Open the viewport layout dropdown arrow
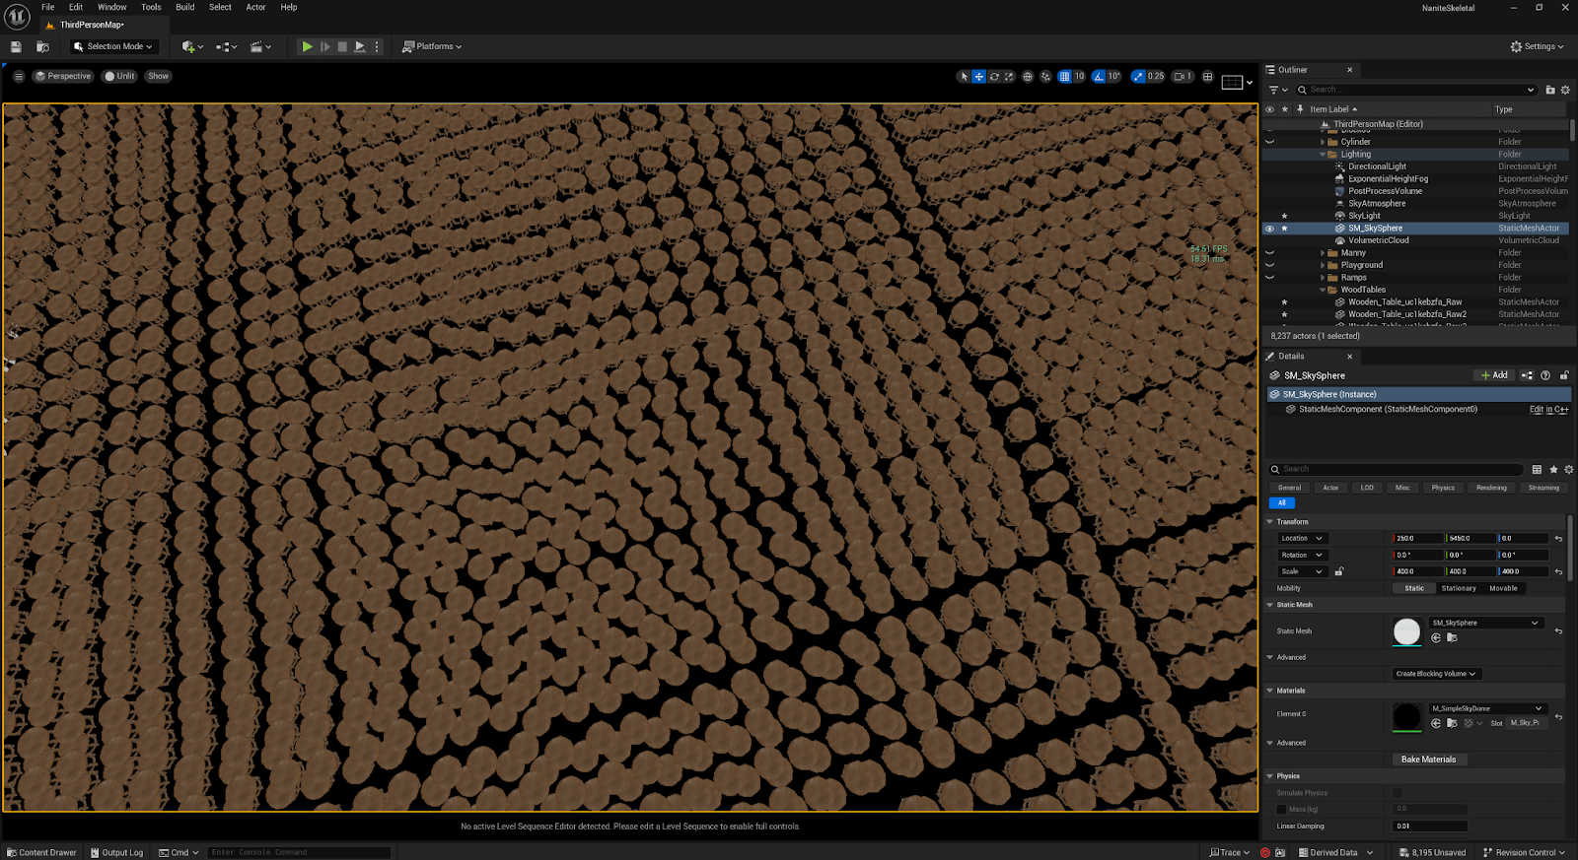The image size is (1578, 860). 1250,82
